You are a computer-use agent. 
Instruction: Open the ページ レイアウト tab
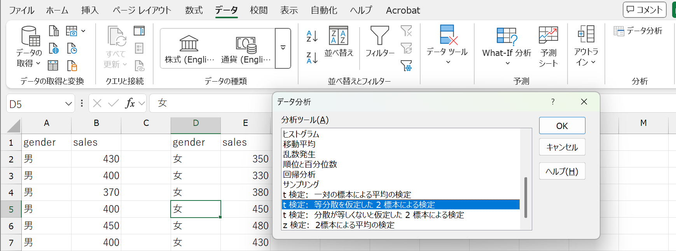coord(142,10)
